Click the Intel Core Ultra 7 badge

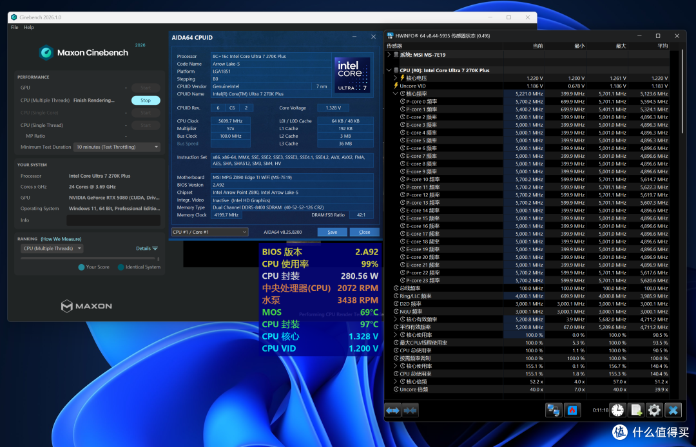tap(352, 75)
